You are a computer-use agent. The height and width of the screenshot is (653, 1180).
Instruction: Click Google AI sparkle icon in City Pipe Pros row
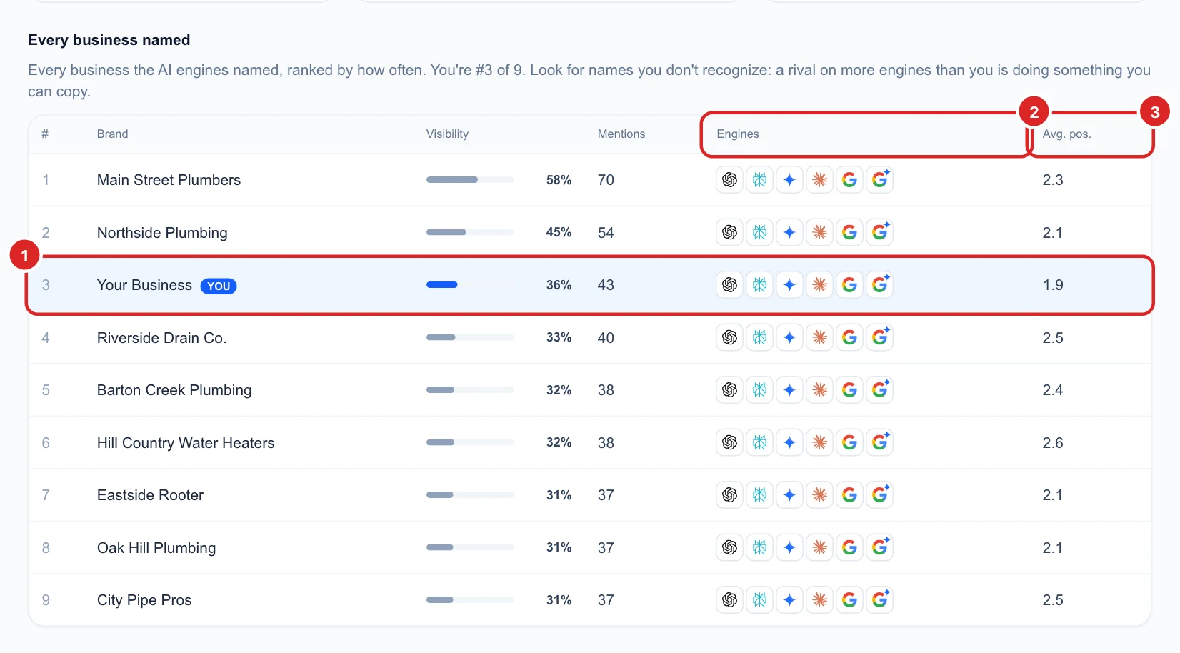point(880,599)
